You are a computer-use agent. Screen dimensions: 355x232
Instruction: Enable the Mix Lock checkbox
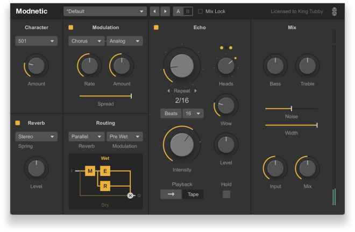pyautogui.click(x=200, y=11)
